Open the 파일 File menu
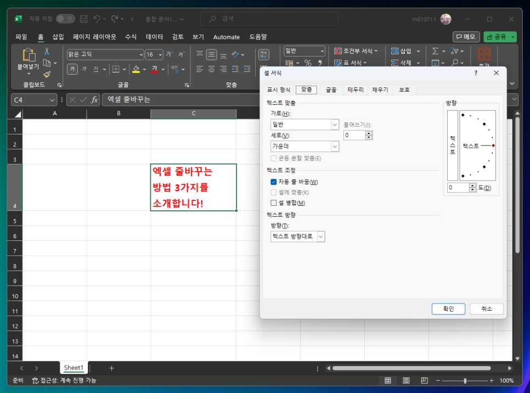Viewport: 530px width, 393px height. click(21, 37)
